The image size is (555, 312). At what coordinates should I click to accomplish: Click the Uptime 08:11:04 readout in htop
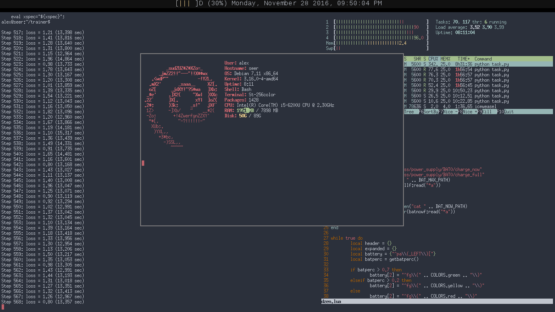(455, 32)
